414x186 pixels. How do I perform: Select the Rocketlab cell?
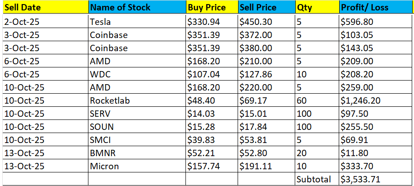(137, 100)
